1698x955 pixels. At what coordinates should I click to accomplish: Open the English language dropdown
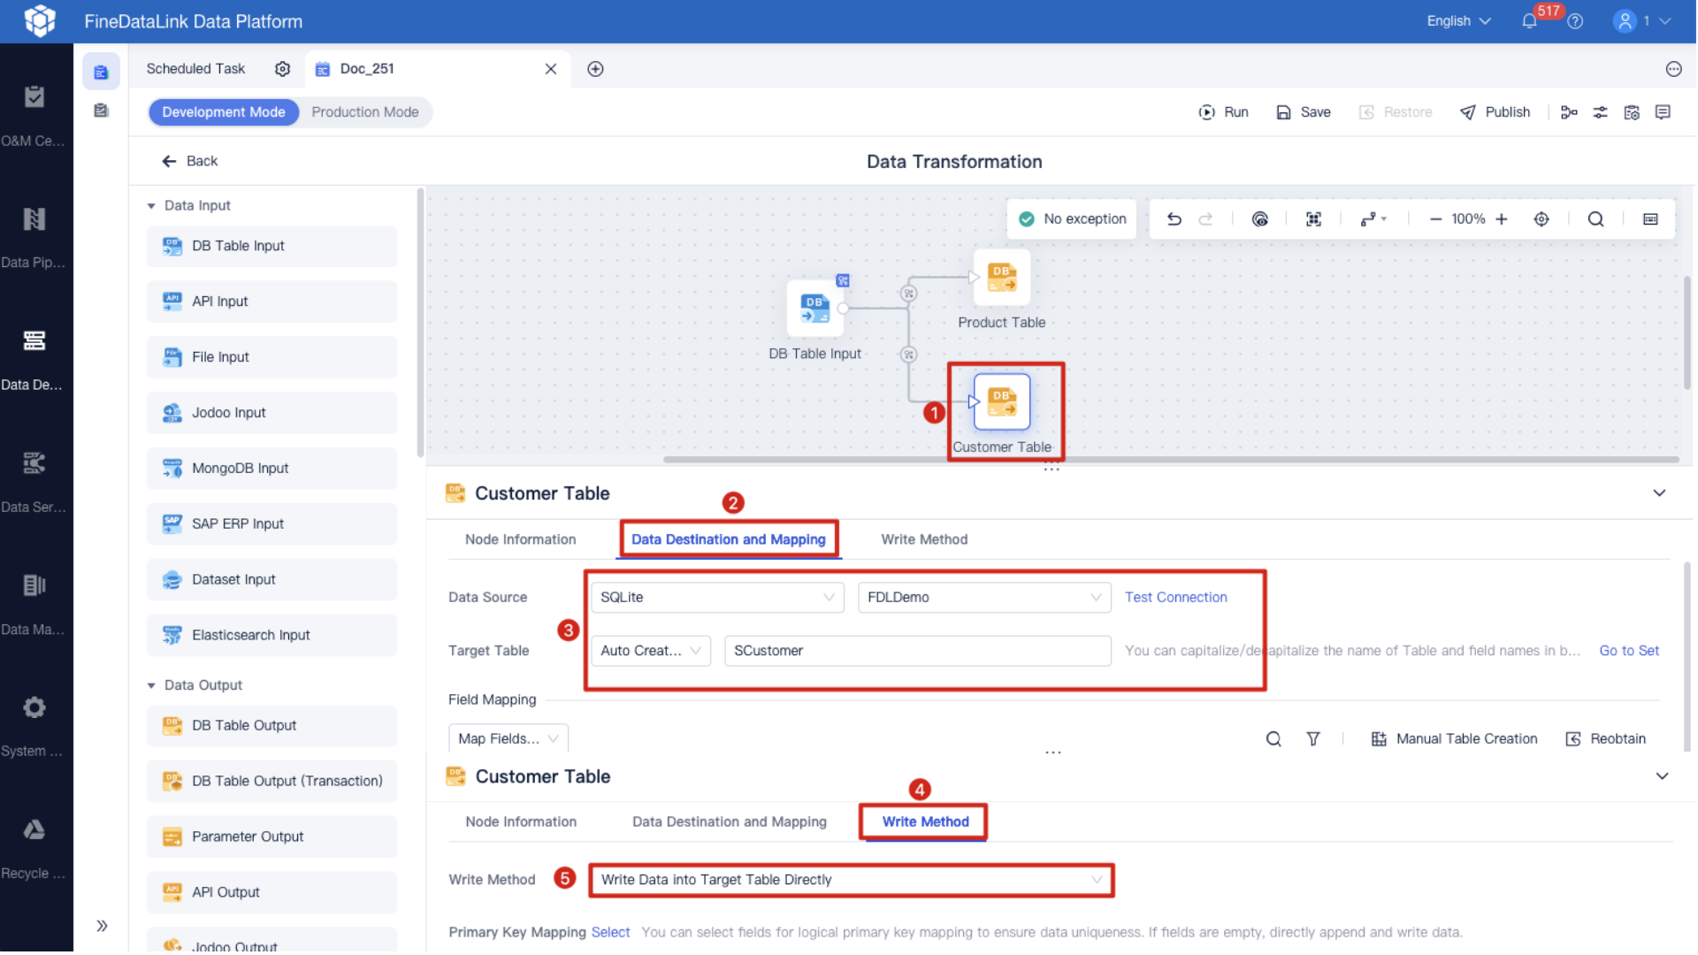pyautogui.click(x=1459, y=21)
